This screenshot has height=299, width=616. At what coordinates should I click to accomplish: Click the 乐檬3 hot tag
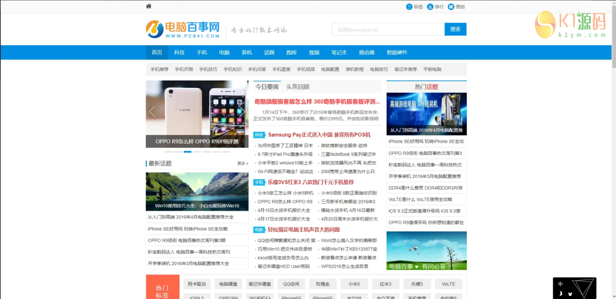pos(417,284)
